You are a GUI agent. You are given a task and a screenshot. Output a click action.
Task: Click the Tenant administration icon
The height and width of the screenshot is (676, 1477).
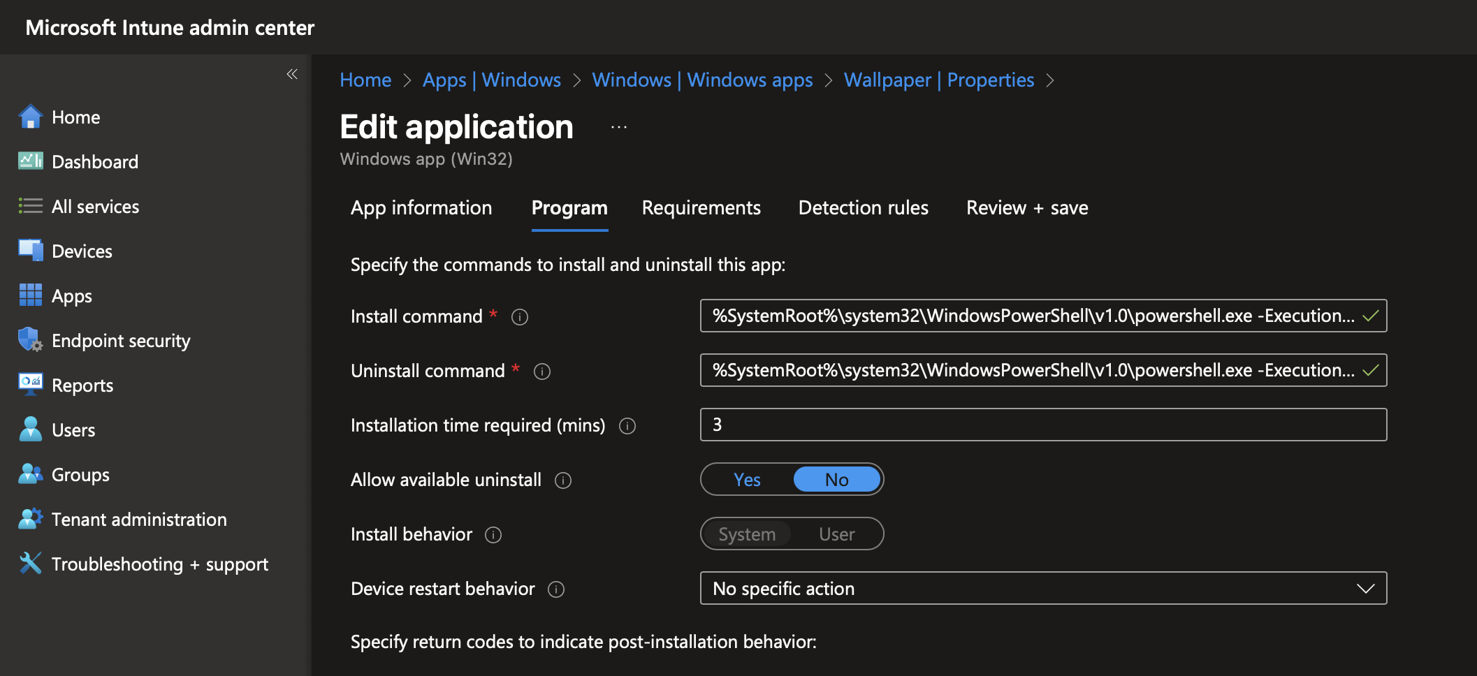point(30,519)
